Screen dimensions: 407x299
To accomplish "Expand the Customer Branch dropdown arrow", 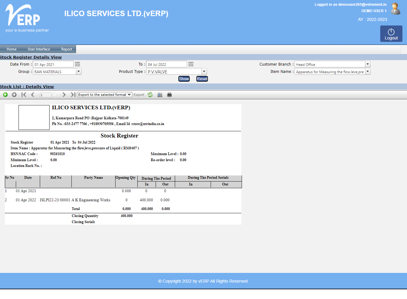I will pos(368,64).
